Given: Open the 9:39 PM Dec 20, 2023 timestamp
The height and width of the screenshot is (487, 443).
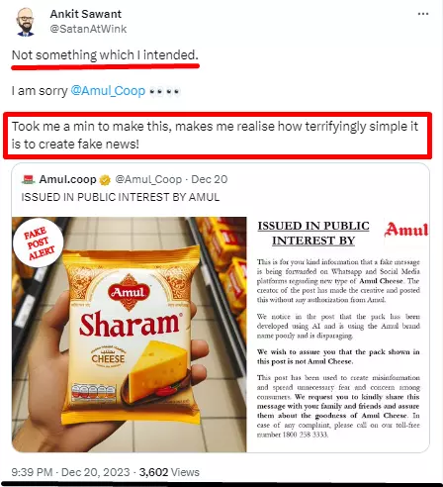Looking at the screenshot, I should coord(70,472).
